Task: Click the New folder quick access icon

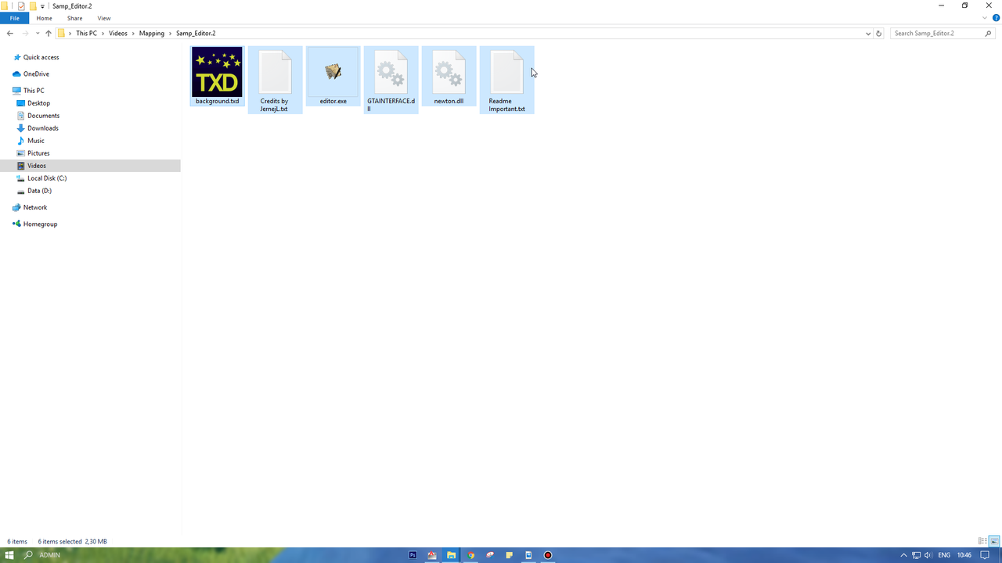Action: click(33, 6)
